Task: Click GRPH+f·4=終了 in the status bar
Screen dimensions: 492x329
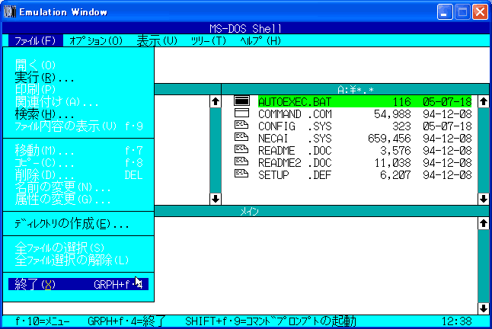Action: coord(126,321)
